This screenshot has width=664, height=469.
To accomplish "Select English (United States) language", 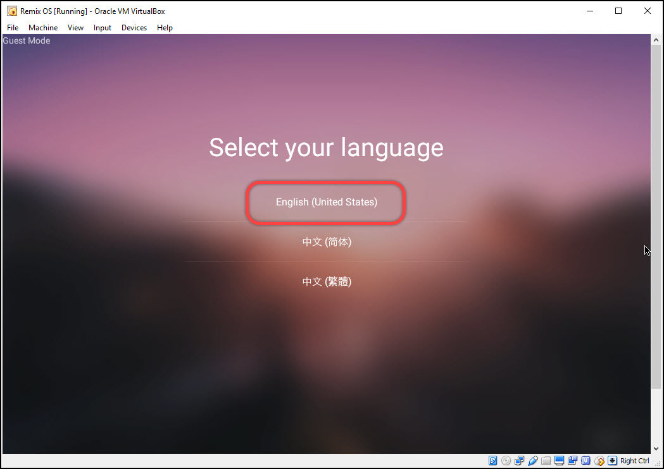I will pos(327,202).
